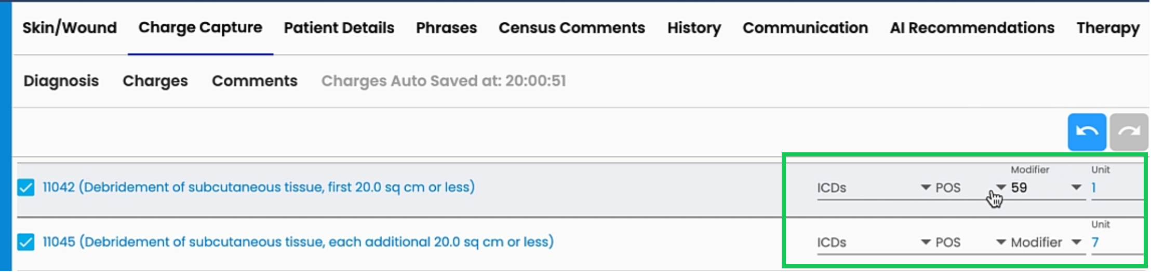1151x272 pixels.
Task: Select the Census Comments tab
Action: (571, 28)
